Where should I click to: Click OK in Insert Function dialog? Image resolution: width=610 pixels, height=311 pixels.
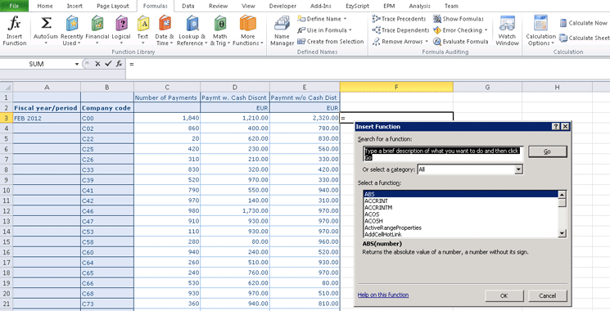(504, 295)
